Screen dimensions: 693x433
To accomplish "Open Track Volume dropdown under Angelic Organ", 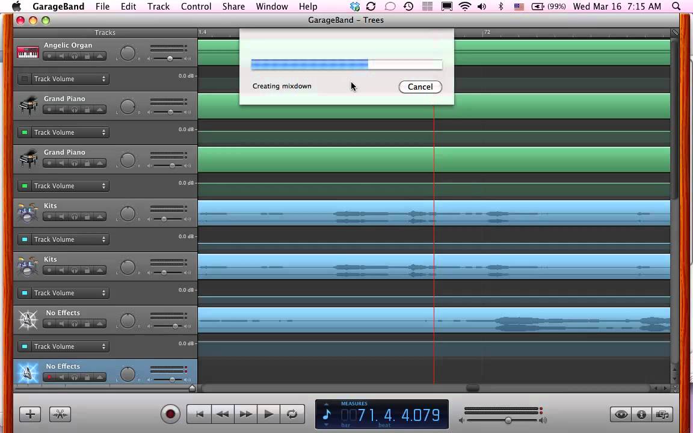I will pyautogui.click(x=70, y=79).
